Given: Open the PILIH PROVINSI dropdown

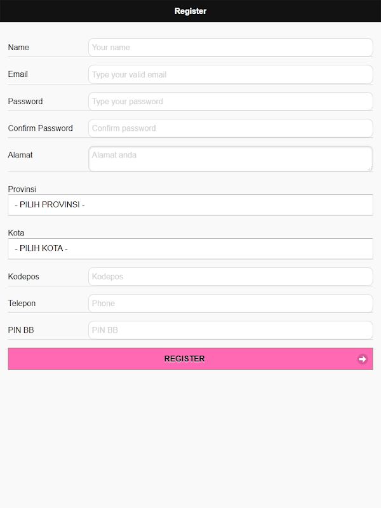Looking at the screenshot, I should [x=190, y=205].
